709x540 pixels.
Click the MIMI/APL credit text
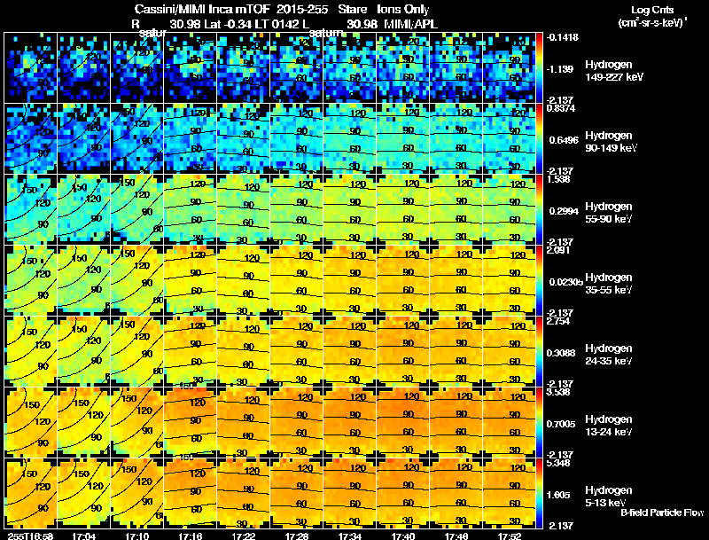click(x=410, y=24)
